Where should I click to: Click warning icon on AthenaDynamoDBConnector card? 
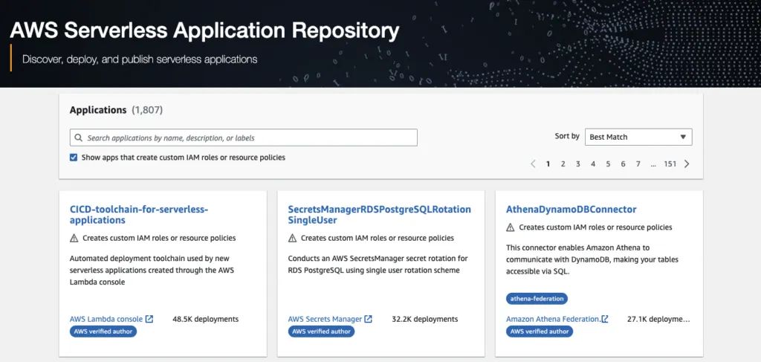(x=510, y=227)
